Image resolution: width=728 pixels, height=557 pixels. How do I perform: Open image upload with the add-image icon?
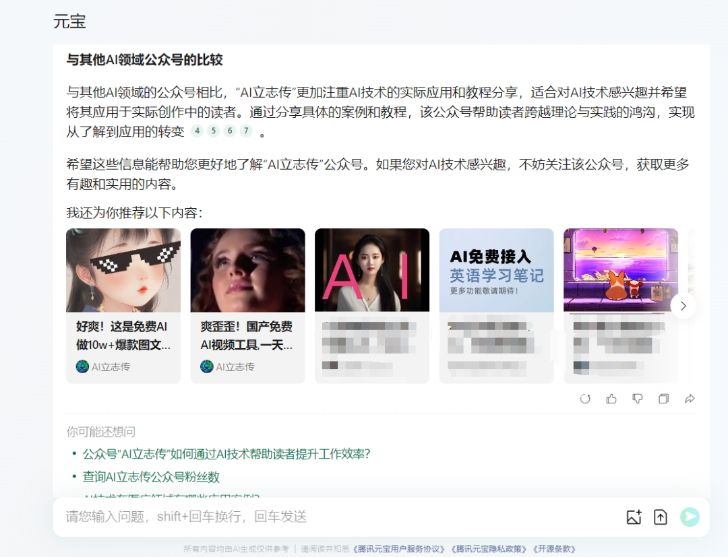pos(633,517)
